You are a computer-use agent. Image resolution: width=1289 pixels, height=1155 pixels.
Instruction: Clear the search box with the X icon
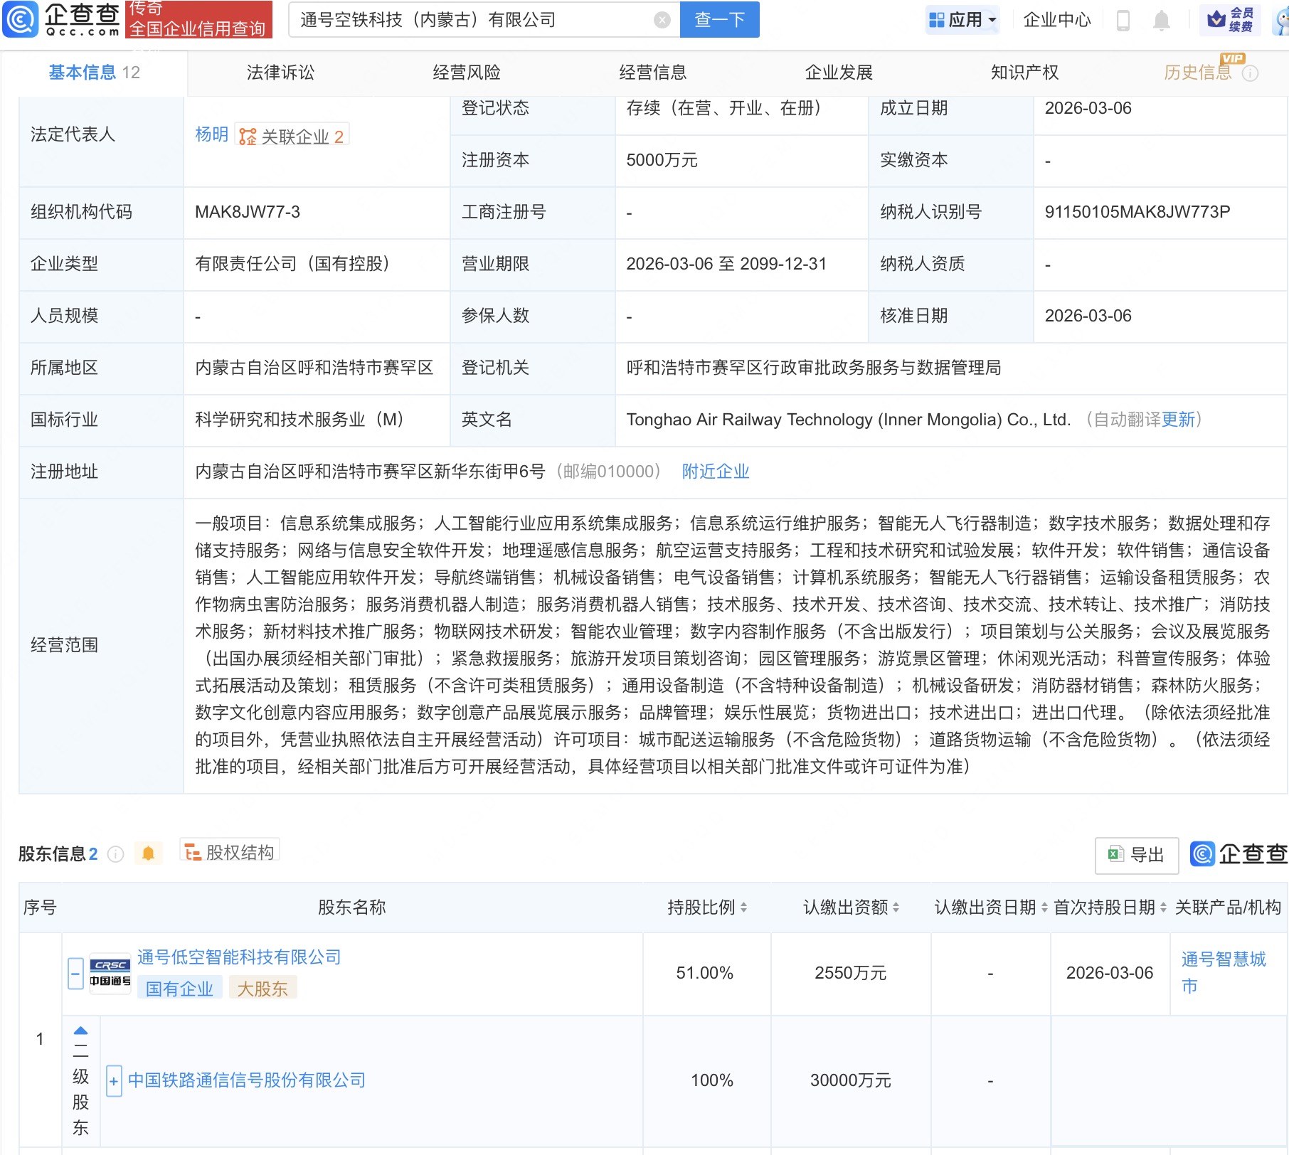pos(663,19)
